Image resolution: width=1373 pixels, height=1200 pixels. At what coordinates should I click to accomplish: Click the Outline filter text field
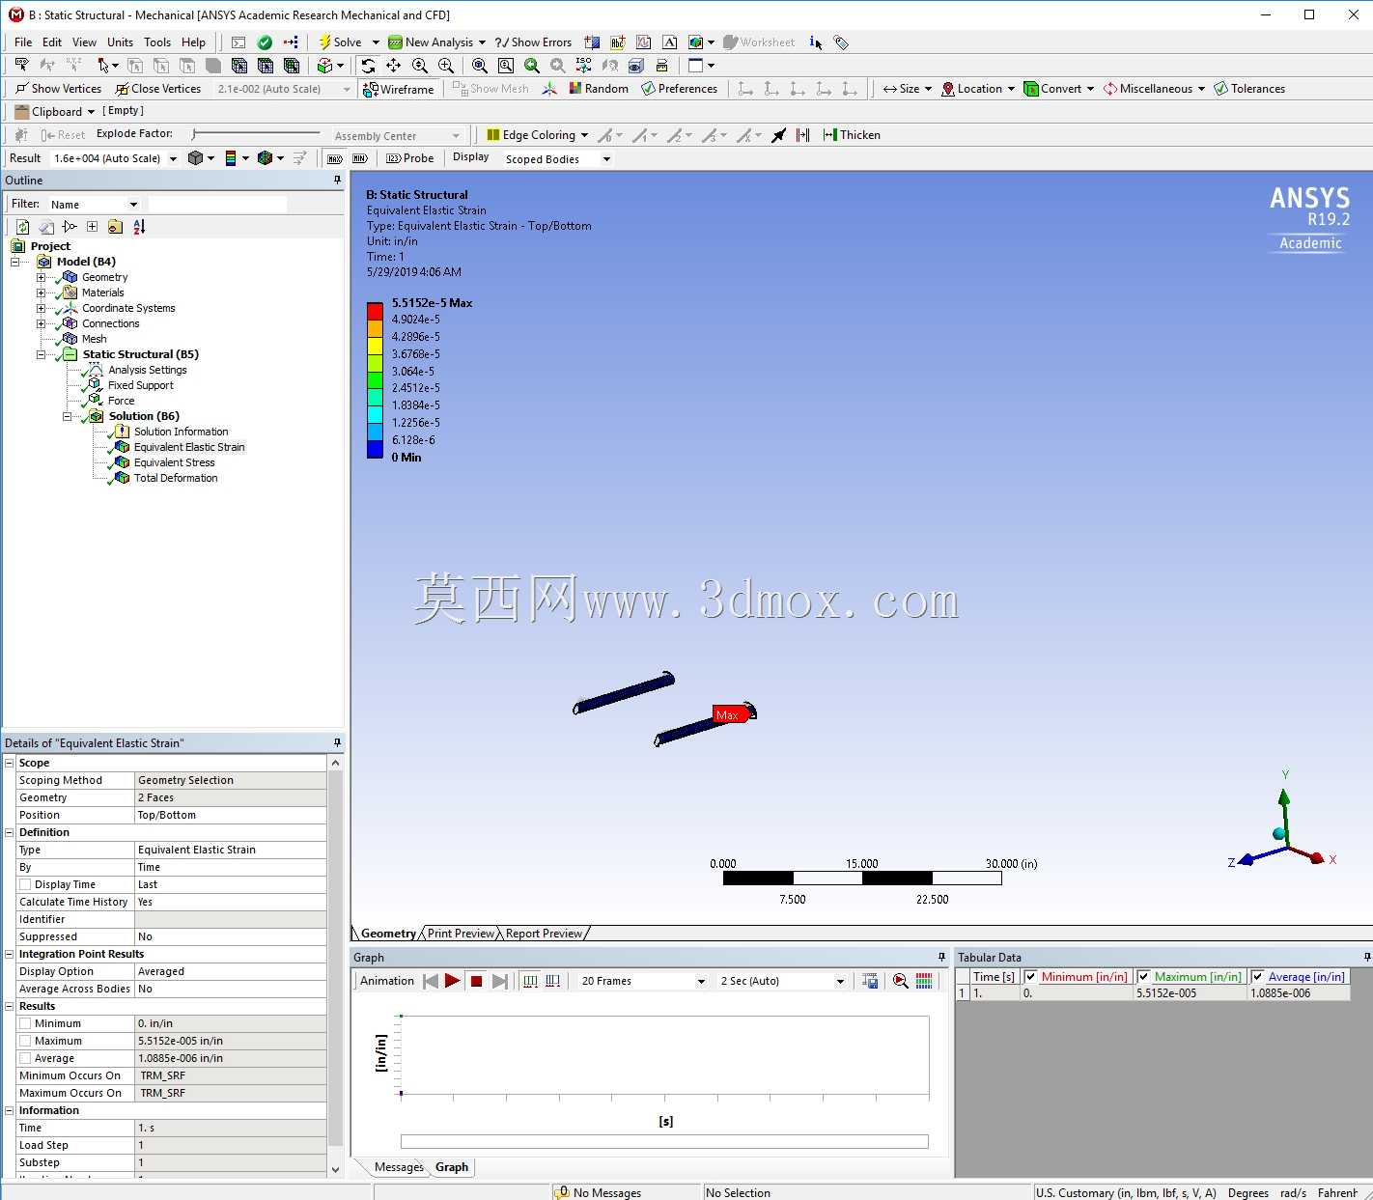217,205
